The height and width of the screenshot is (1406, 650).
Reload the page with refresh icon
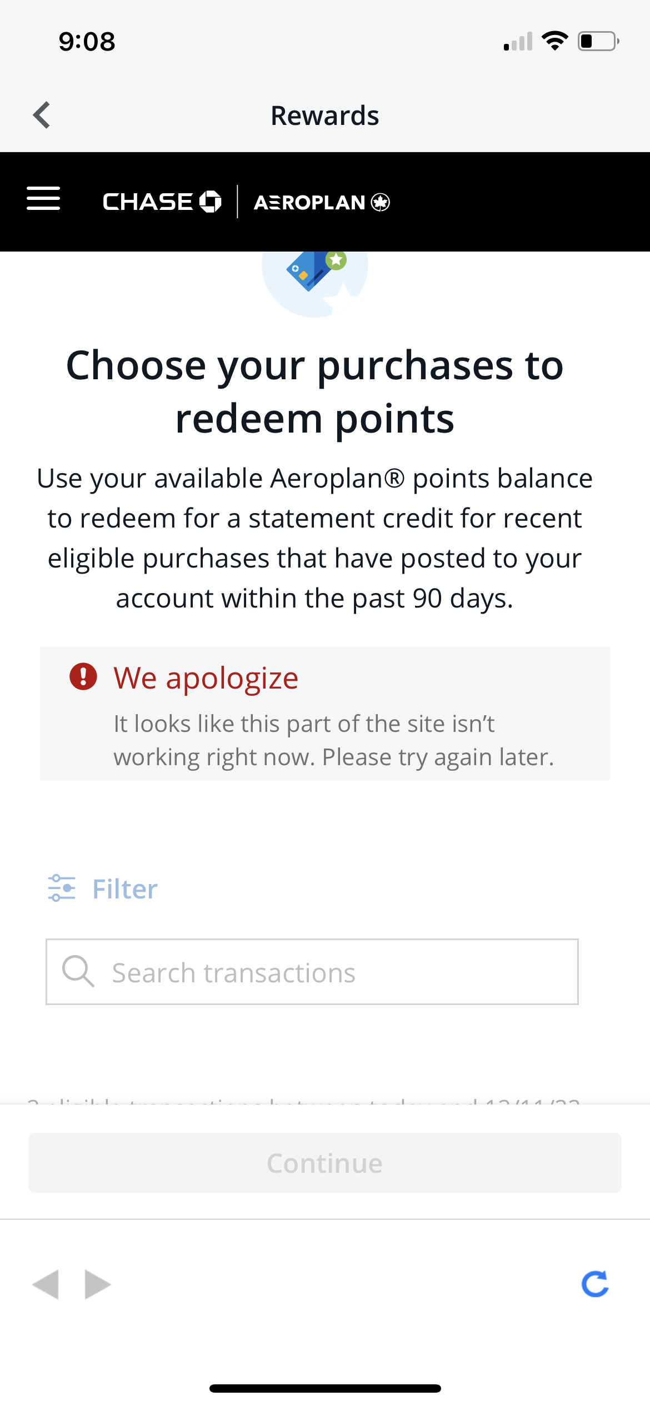pyautogui.click(x=595, y=1284)
